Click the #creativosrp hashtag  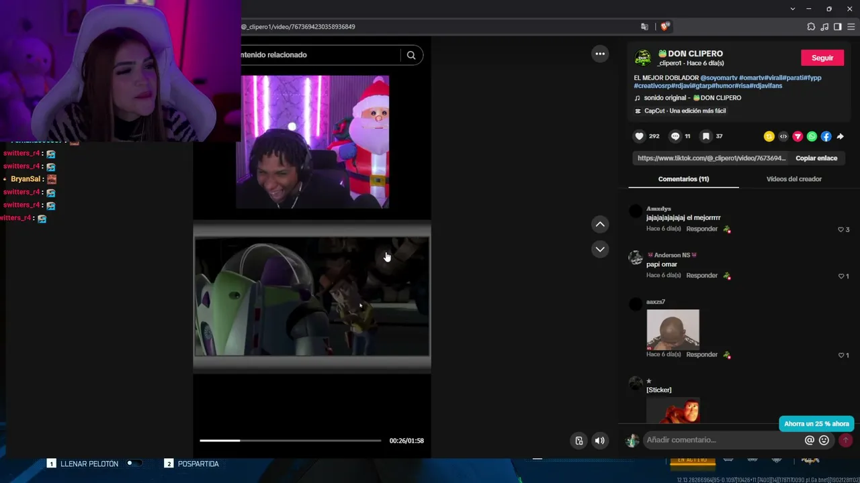click(x=654, y=86)
